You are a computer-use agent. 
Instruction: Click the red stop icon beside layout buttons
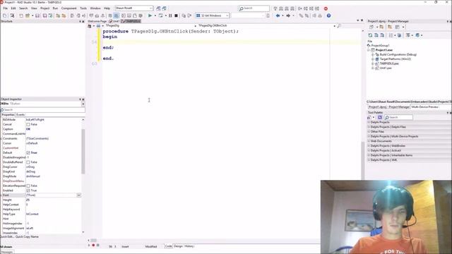point(326,8)
